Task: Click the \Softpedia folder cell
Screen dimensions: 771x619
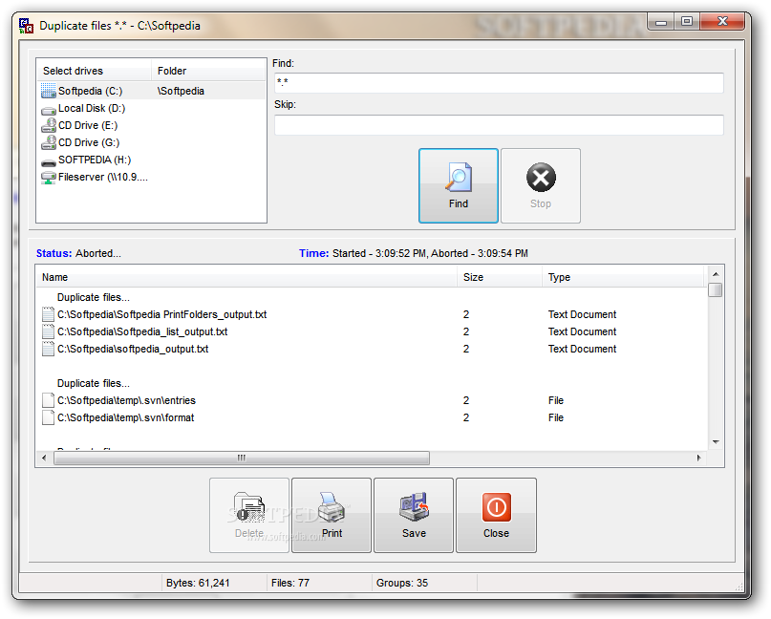Action: click(181, 91)
